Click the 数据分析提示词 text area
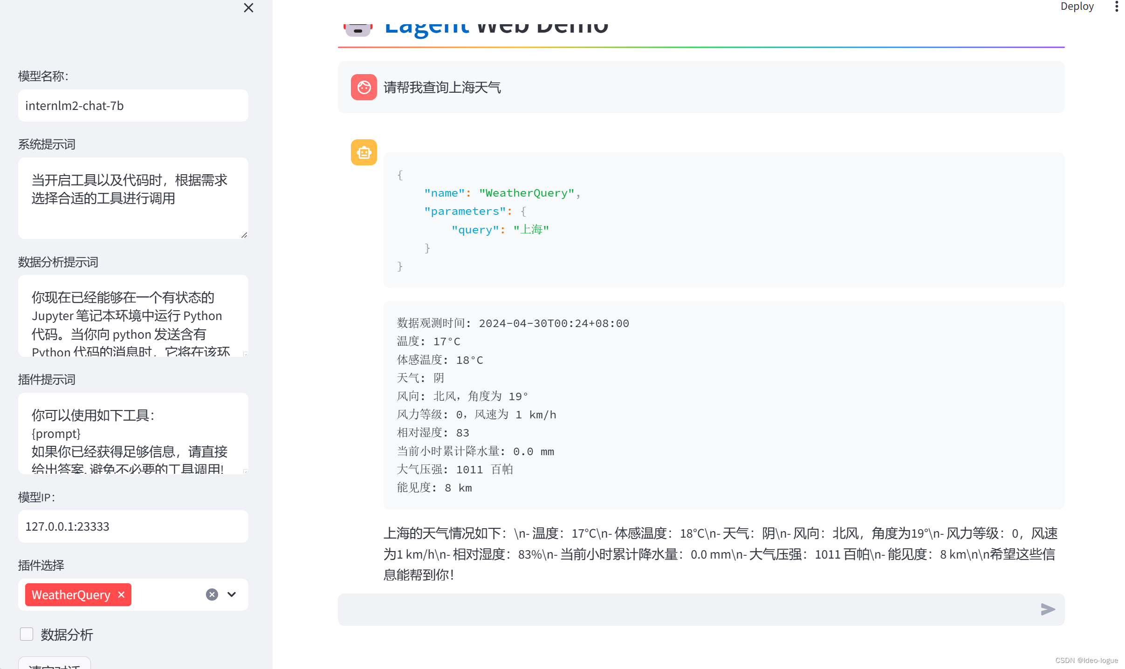The image size is (1125, 669). click(x=133, y=316)
